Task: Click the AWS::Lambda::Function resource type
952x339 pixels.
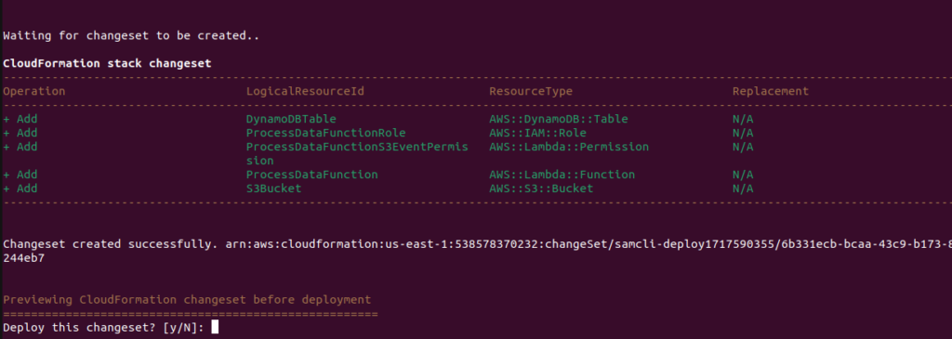Action: pyautogui.click(x=562, y=175)
